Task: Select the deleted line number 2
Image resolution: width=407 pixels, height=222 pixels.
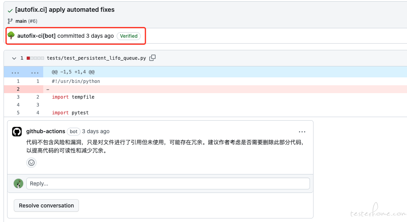Action: (x=18, y=89)
